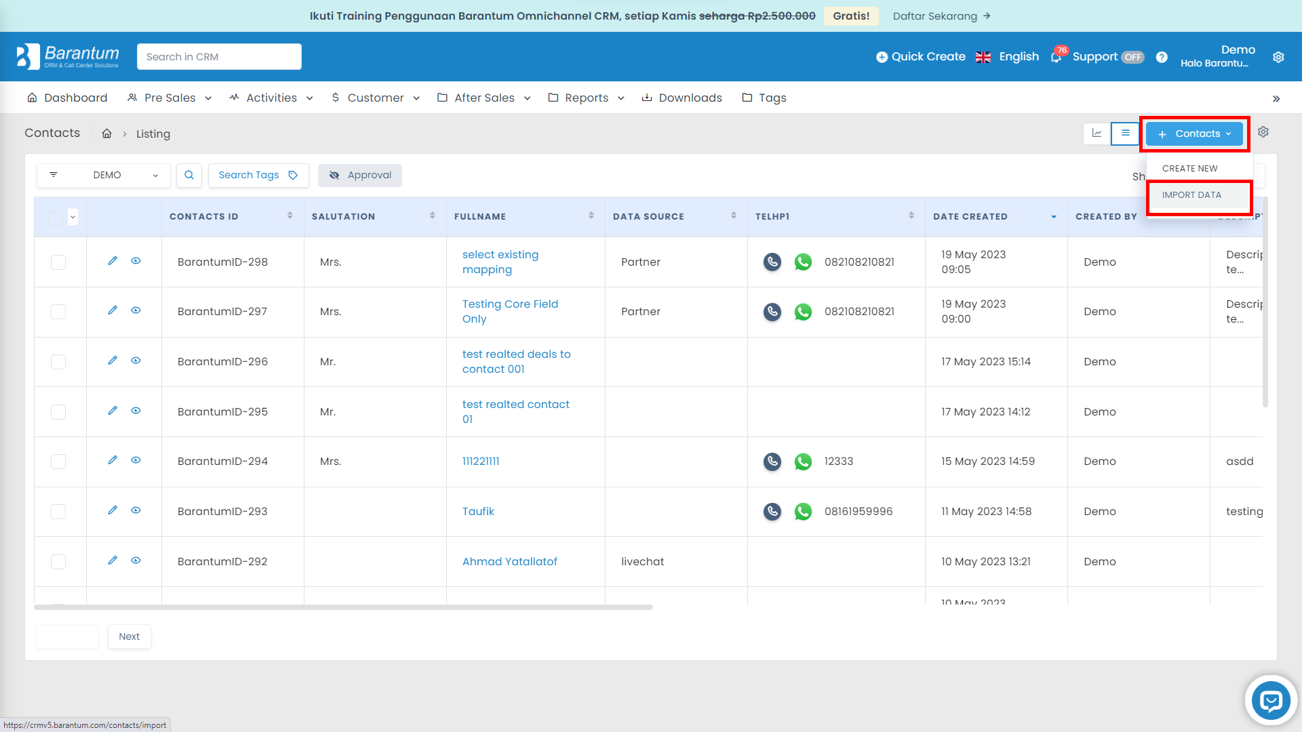1302x732 pixels.
Task: Edit contact BarantumID-296 pencil icon
Action: point(113,361)
